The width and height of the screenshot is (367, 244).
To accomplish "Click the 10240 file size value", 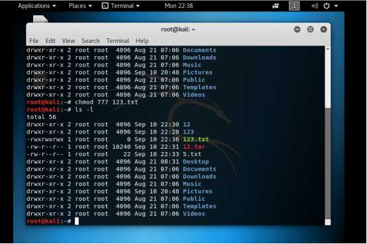I will pyautogui.click(x=121, y=147).
